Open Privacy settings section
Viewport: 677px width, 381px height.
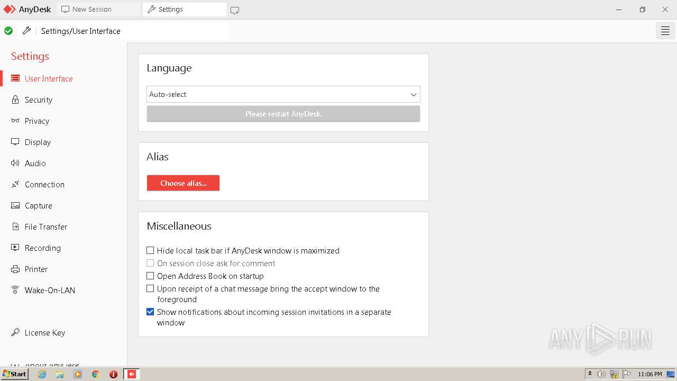[x=37, y=121]
